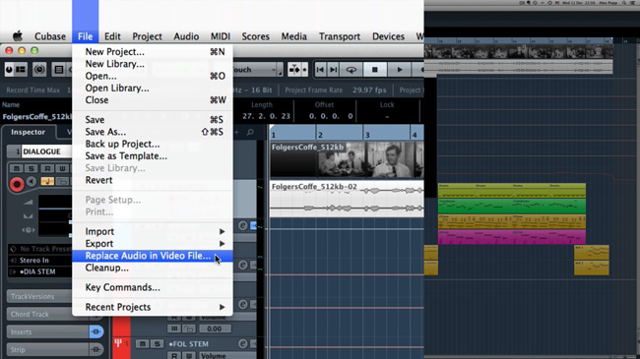Click the edit channel settings 'e' icon for FOL STEM
This screenshot has width=640, height=359.
click(243, 343)
